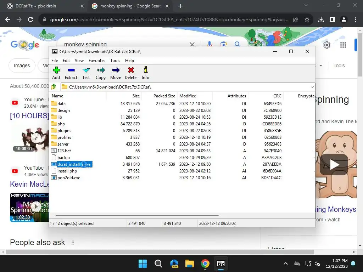Select the Images filter in Google
This screenshot has height=272, width=363.
pos(22,66)
